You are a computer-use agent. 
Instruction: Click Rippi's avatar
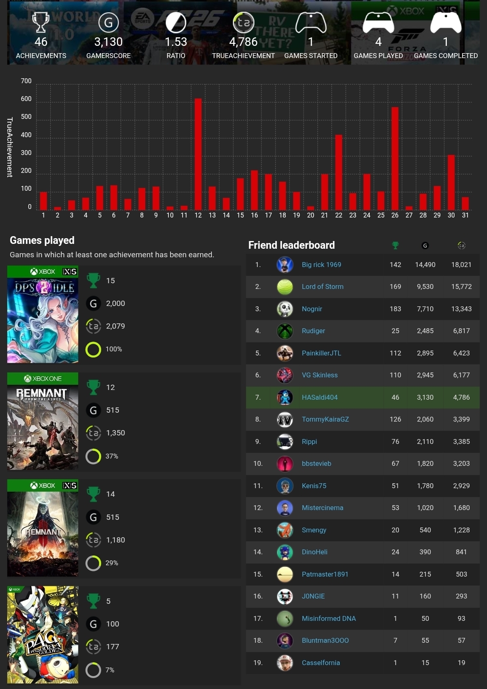pos(285,441)
